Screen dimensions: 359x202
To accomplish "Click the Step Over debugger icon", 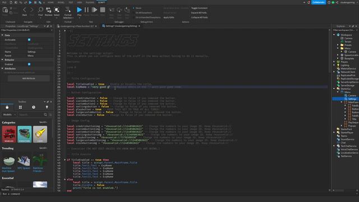I will 119,10.
